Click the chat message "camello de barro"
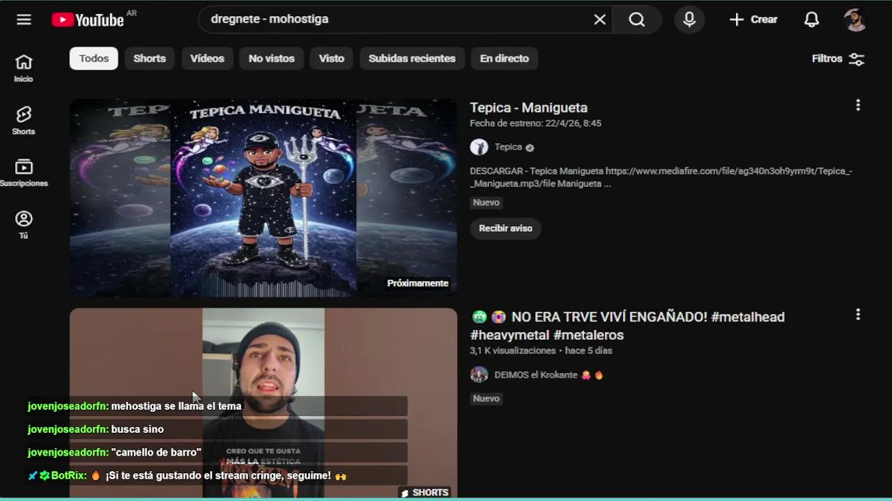The image size is (892, 501). [x=156, y=452]
